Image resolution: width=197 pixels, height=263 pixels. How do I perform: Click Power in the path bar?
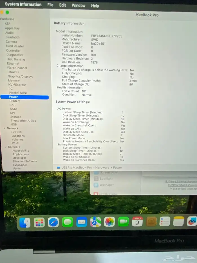[x=117, y=167]
